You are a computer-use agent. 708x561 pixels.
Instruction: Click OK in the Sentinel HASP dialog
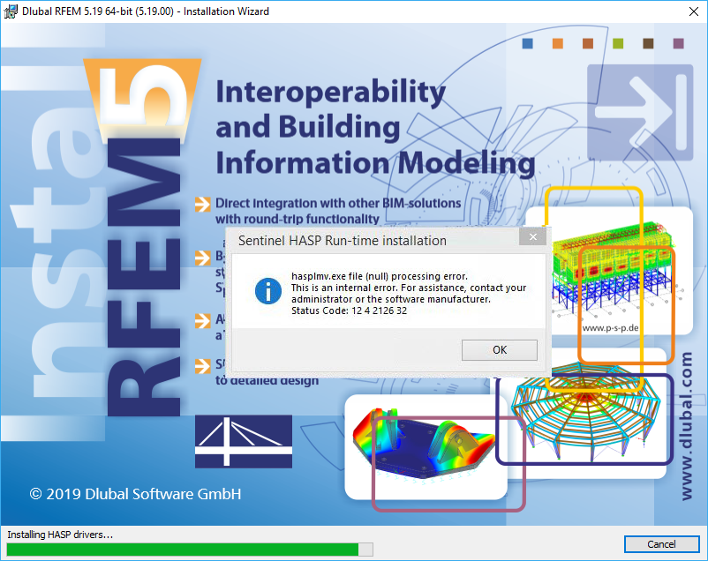coord(500,350)
